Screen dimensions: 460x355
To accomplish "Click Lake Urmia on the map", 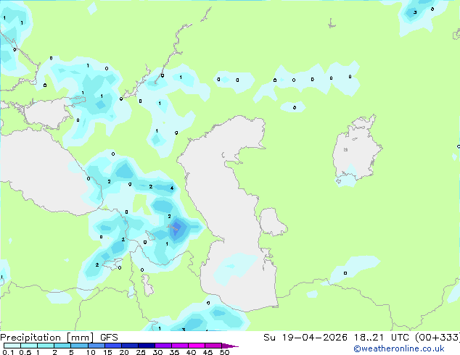I will pos(147,285).
